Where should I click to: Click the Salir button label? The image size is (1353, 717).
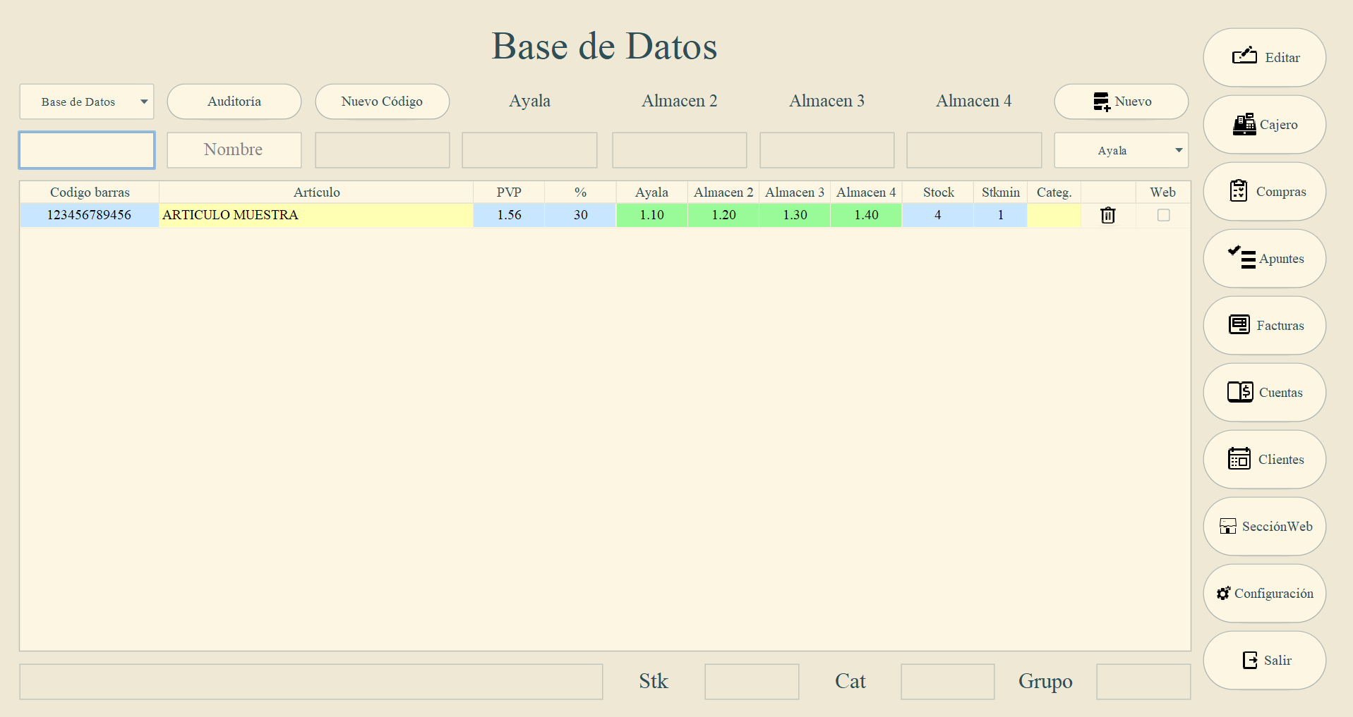tap(1277, 661)
